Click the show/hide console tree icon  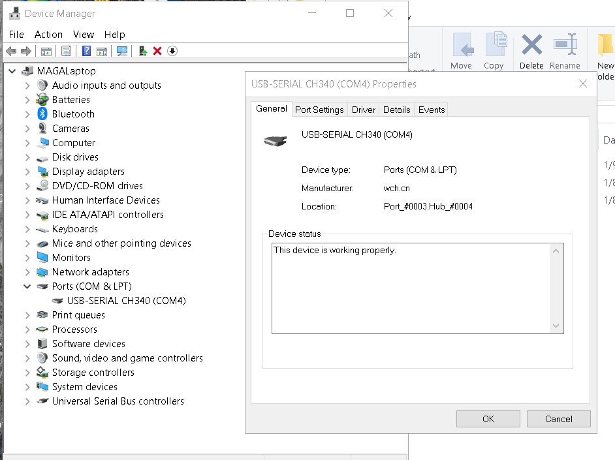click(46, 51)
